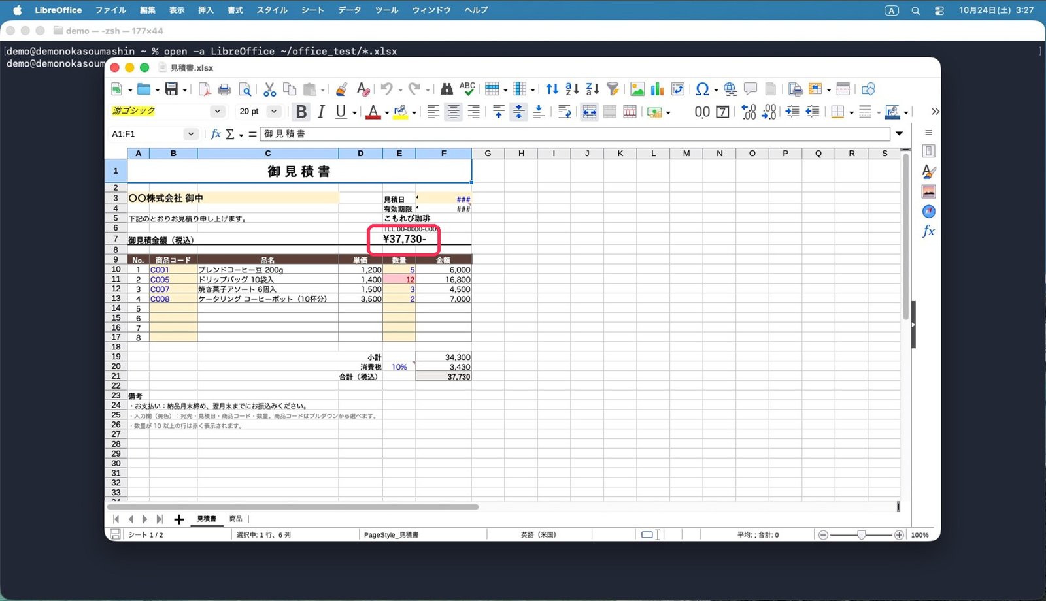Activate Clone Formatting paintbrush
Image resolution: width=1046 pixels, height=601 pixels.
(341, 89)
